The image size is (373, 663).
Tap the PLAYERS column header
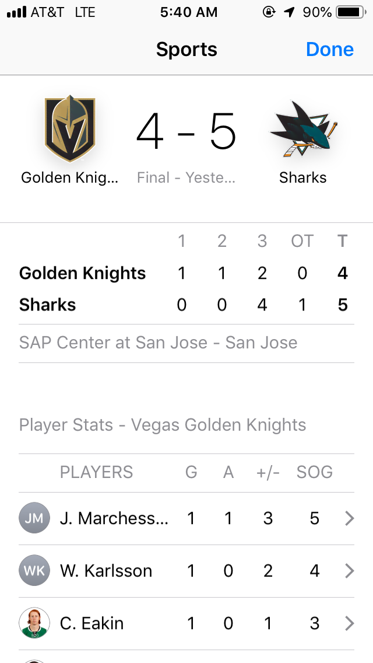pos(96,472)
